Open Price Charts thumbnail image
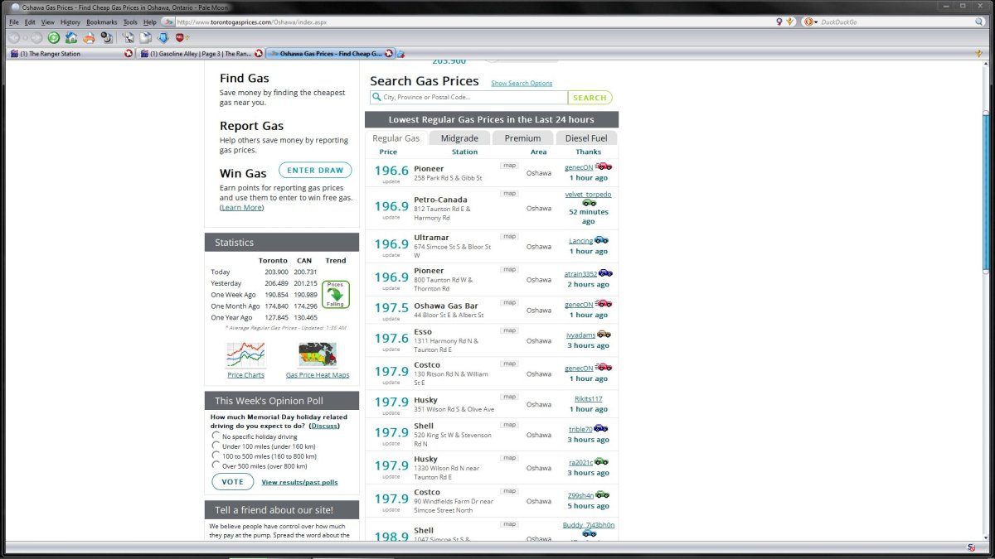Image resolution: width=995 pixels, height=559 pixels. click(245, 355)
